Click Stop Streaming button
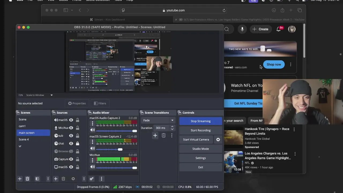This screenshot has width=343, height=193. coord(200,121)
